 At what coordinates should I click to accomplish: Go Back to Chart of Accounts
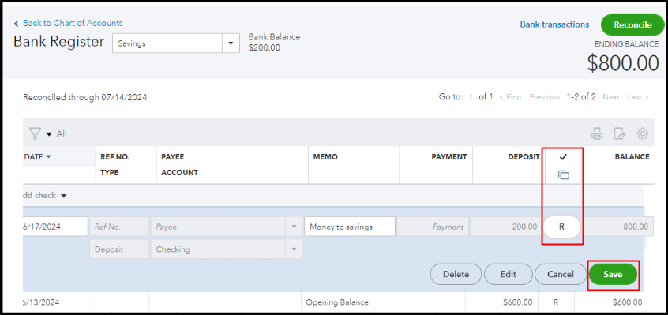73,24
